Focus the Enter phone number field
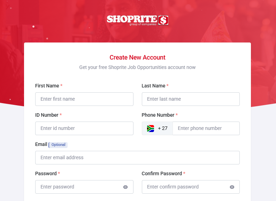The image size is (276, 201). (206, 128)
